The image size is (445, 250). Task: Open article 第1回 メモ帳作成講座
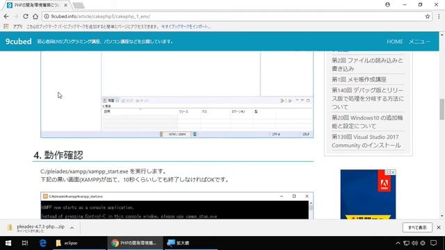click(359, 79)
